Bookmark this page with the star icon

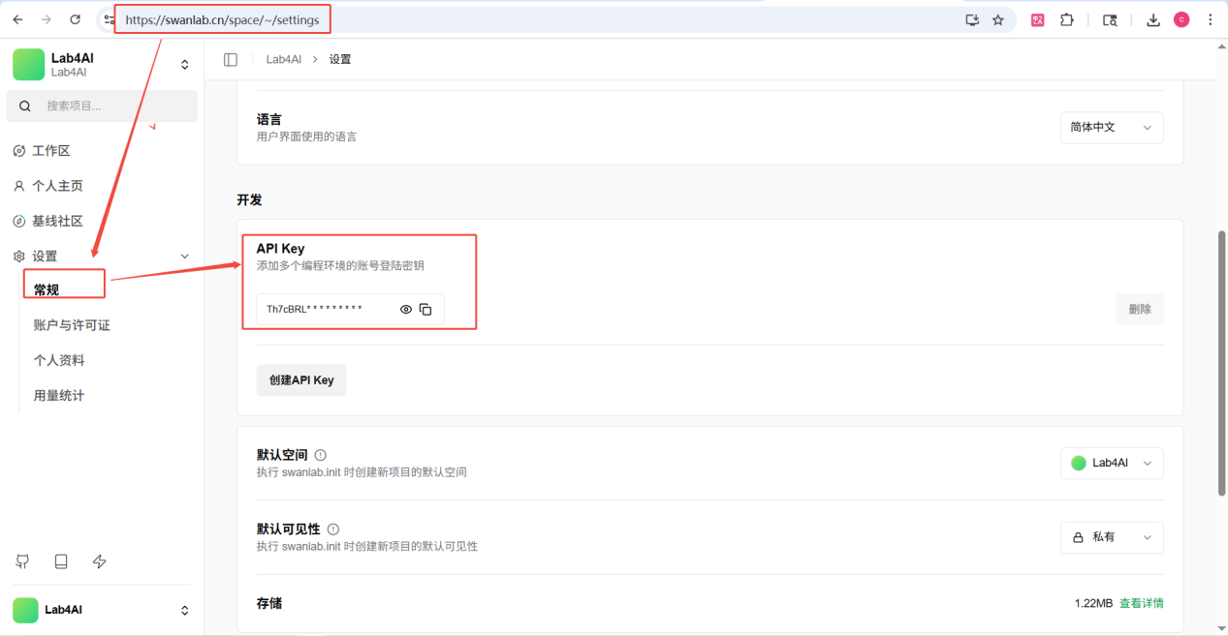pos(998,19)
